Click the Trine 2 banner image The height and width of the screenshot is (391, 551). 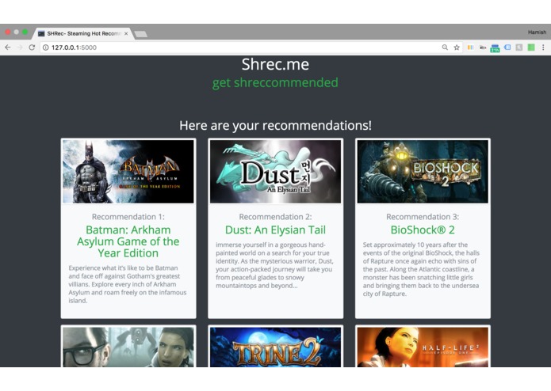(276, 347)
